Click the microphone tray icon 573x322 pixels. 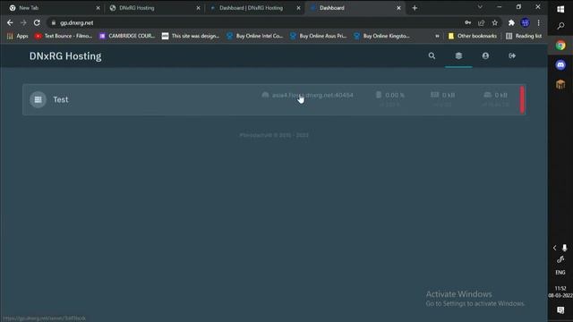click(565, 248)
